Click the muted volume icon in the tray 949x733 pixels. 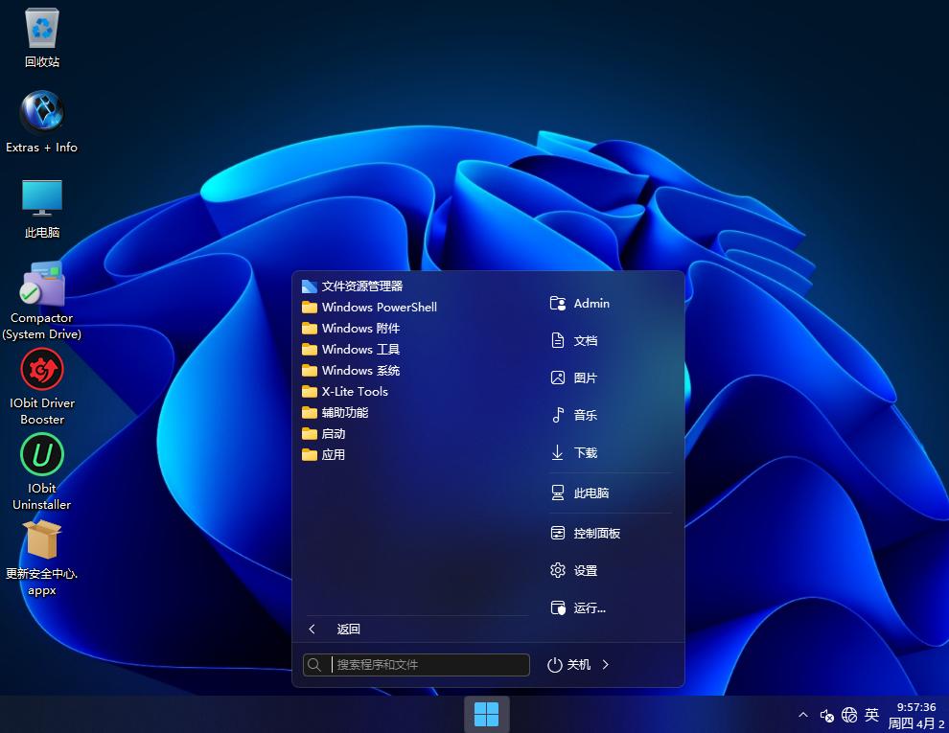[826, 715]
